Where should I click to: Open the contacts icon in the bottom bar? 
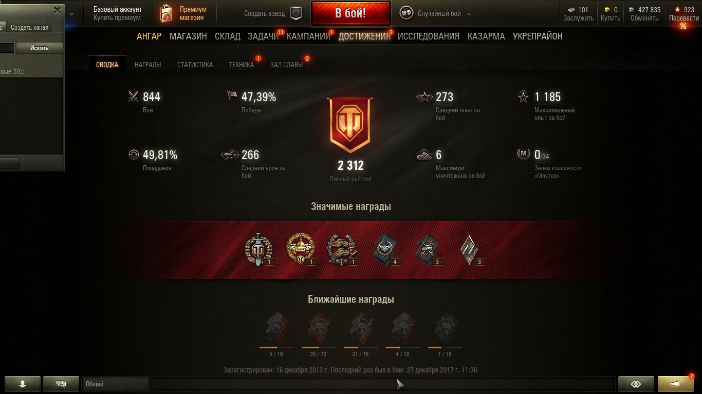click(x=22, y=384)
